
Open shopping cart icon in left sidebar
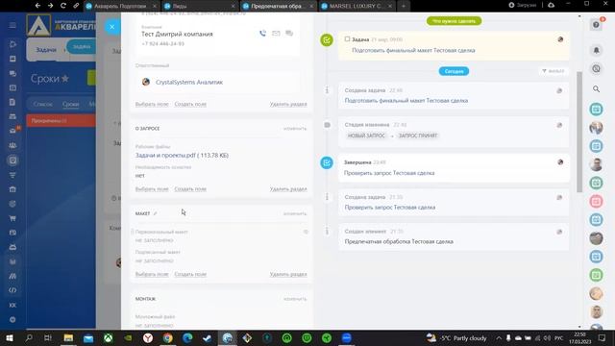coord(12,218)
